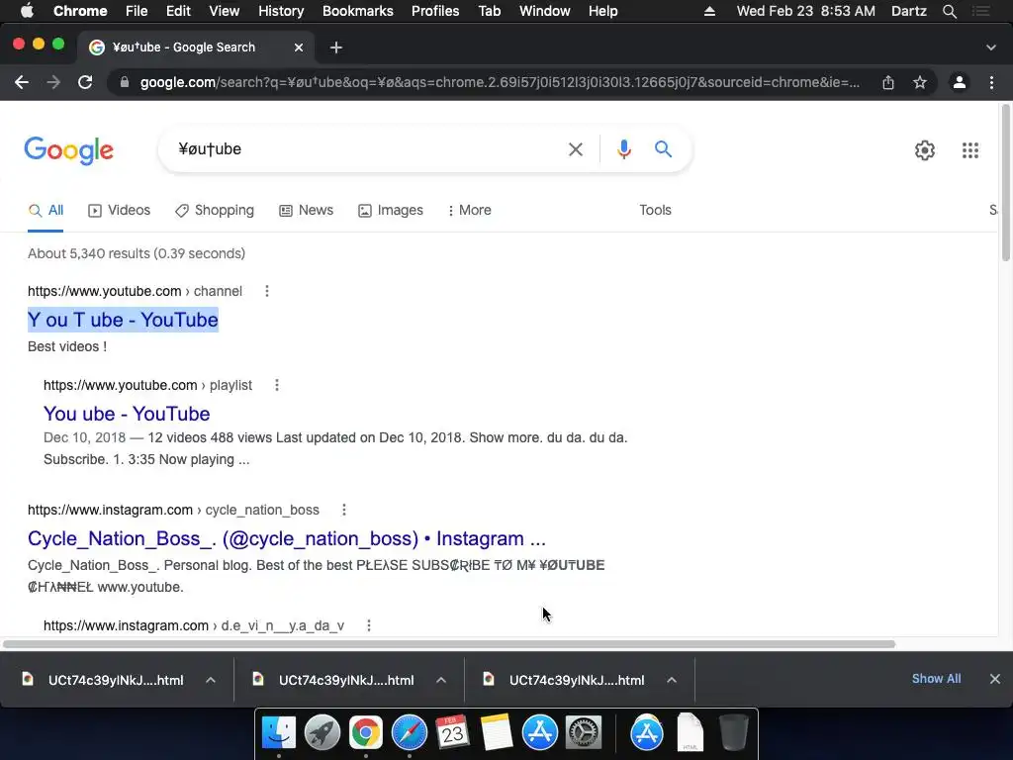This screenshot has height=760, width=1013.
Task: Expand first downloaded html file options
Action: [x=211, y=680]
